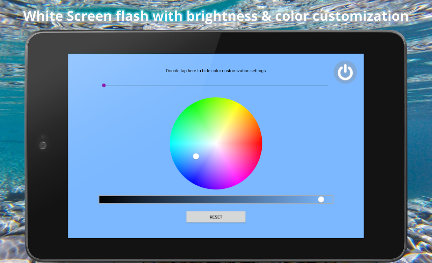The height and width of the screenshot is (263, 432).
Task: Click the white selector dot in color wheel
Action: click(196, 156)
